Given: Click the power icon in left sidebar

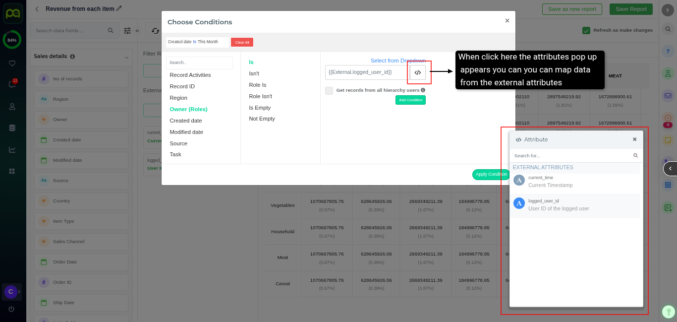Looking at the screenshot, I should (x=11, y=309).
